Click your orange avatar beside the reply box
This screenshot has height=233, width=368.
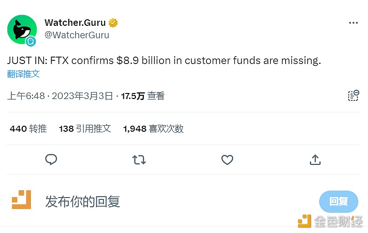click(x=21, y=200)
